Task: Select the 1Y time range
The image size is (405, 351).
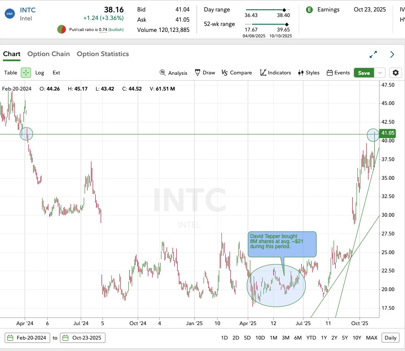Action: click(x=324, y=338)
